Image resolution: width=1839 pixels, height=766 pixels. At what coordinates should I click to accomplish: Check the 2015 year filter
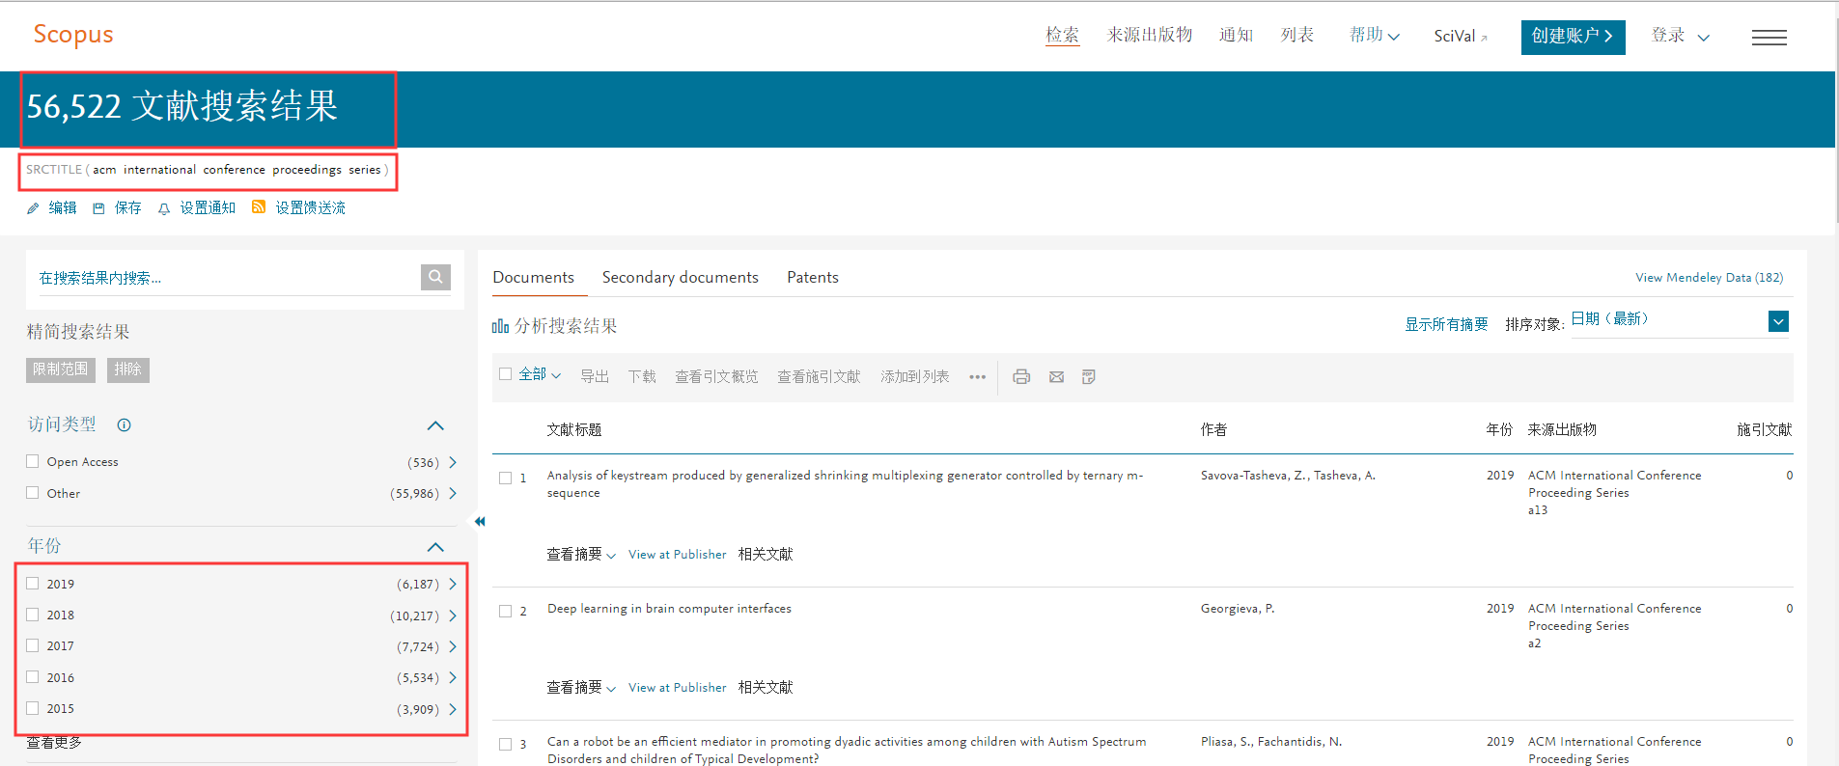[33, 708]
